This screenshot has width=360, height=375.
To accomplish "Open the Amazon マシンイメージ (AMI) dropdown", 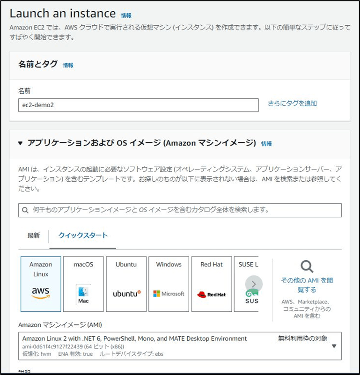I will click(x=180, y=346).
